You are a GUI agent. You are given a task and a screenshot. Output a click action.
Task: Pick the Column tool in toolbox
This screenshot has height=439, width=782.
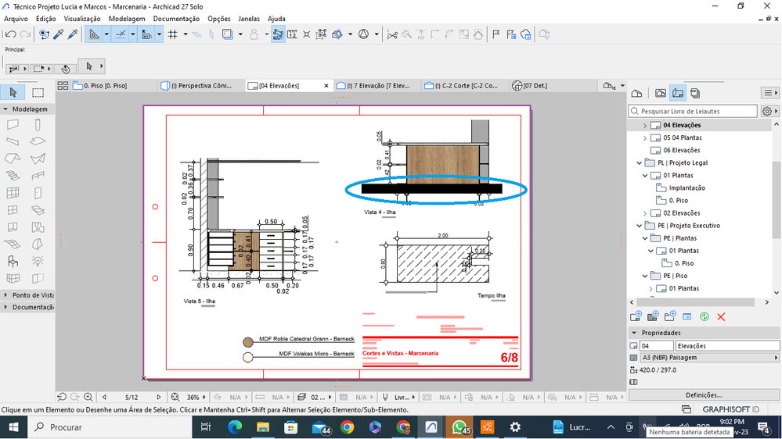click(38, 125)
